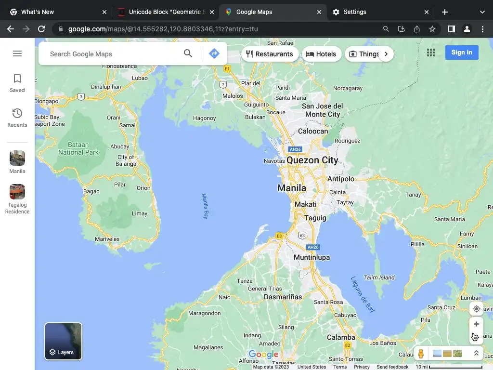Click the Dasmariñas label on the map

coord(283,297)
